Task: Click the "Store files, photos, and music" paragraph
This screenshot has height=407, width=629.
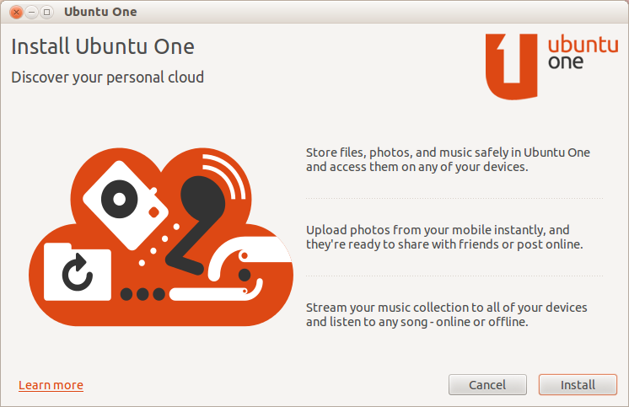Action: (448, 159)
